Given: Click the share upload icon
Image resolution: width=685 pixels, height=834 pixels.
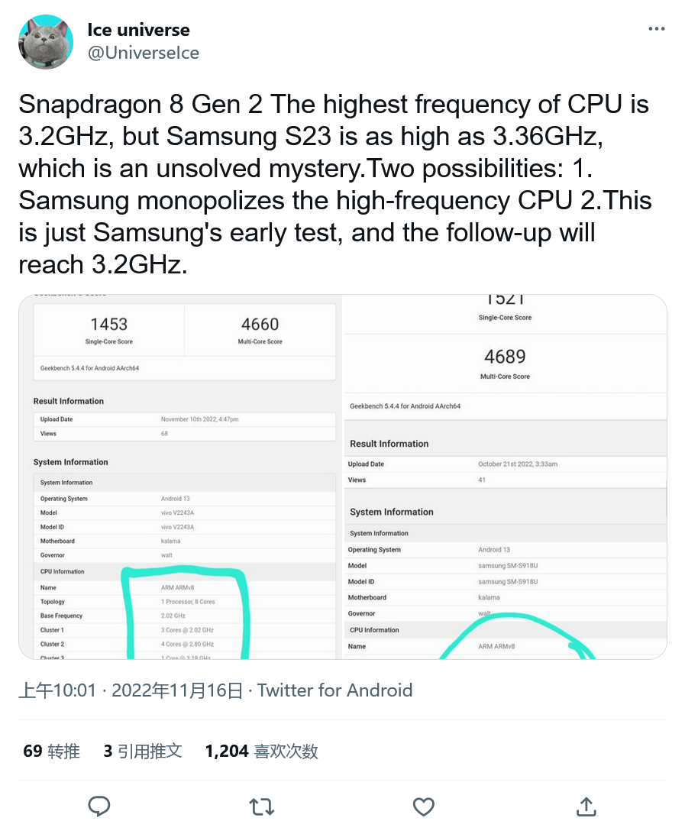Looking at the screenshot, I should tap(586, 807).
